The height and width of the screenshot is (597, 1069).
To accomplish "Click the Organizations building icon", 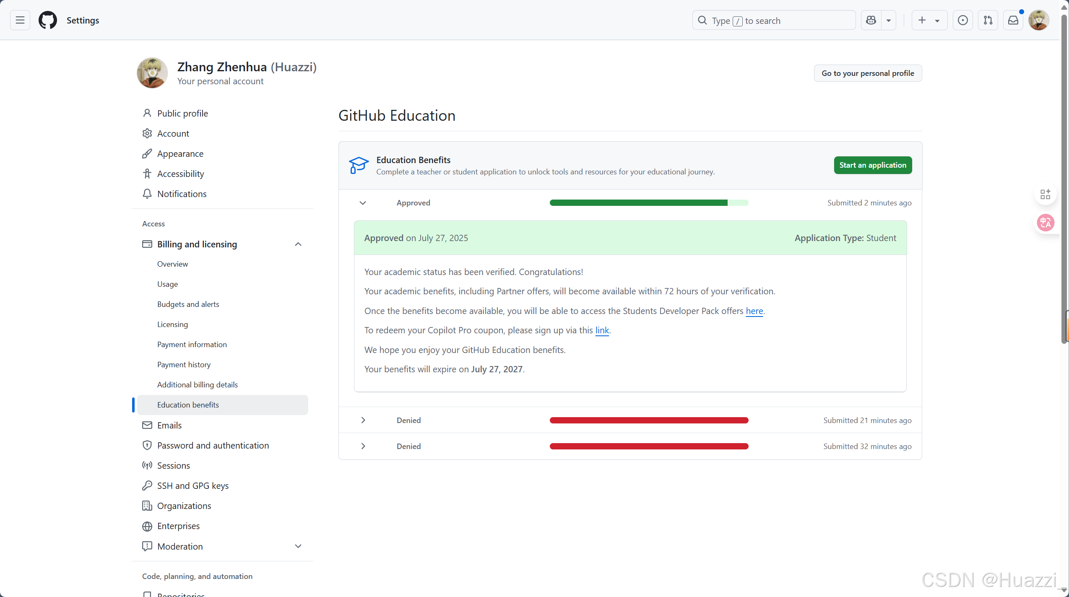I will pos(147,506).
